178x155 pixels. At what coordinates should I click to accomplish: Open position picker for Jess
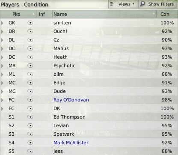[30, 151]
